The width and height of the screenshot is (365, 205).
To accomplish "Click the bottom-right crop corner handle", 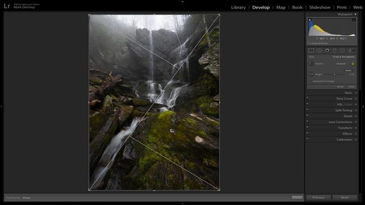I will coord(219,190).
